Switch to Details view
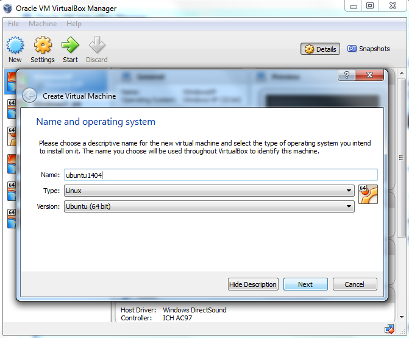Image resolution: width=409 pixels, height=338 pixels. 321,49
